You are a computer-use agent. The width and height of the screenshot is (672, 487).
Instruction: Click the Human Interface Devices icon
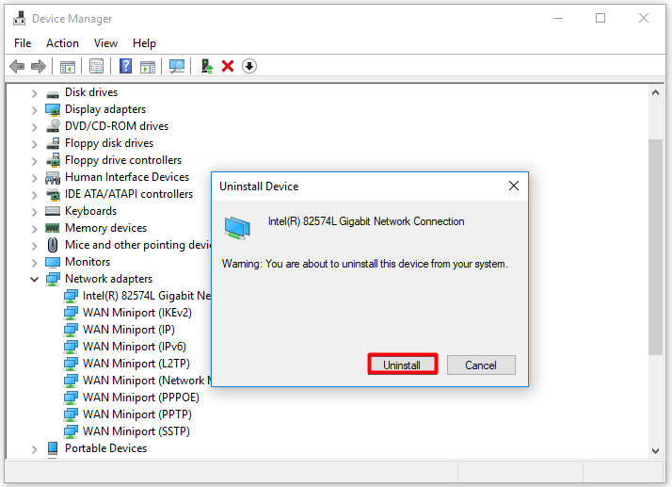tap(53, 178)
